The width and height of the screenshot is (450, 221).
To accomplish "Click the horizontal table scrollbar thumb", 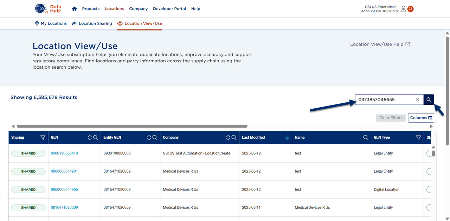I will [132, 126].
